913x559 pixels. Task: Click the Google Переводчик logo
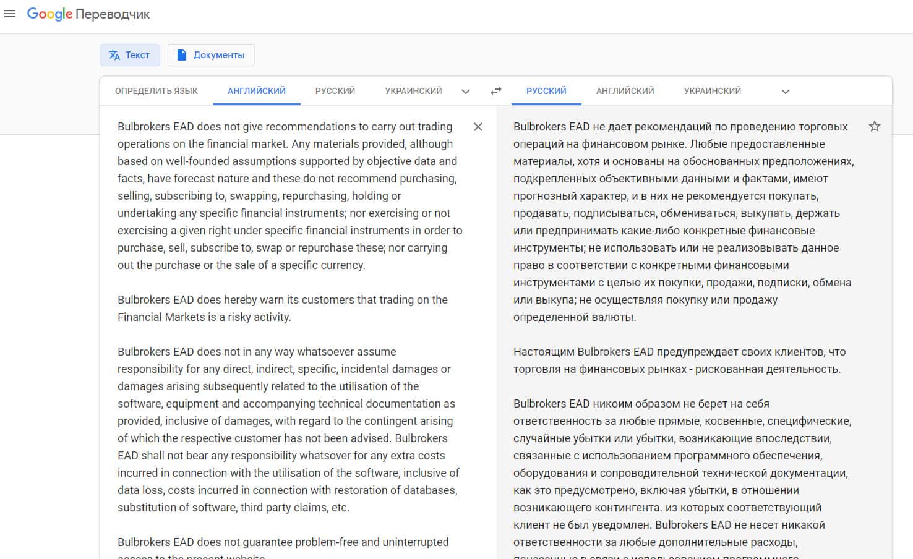(88, 14)
